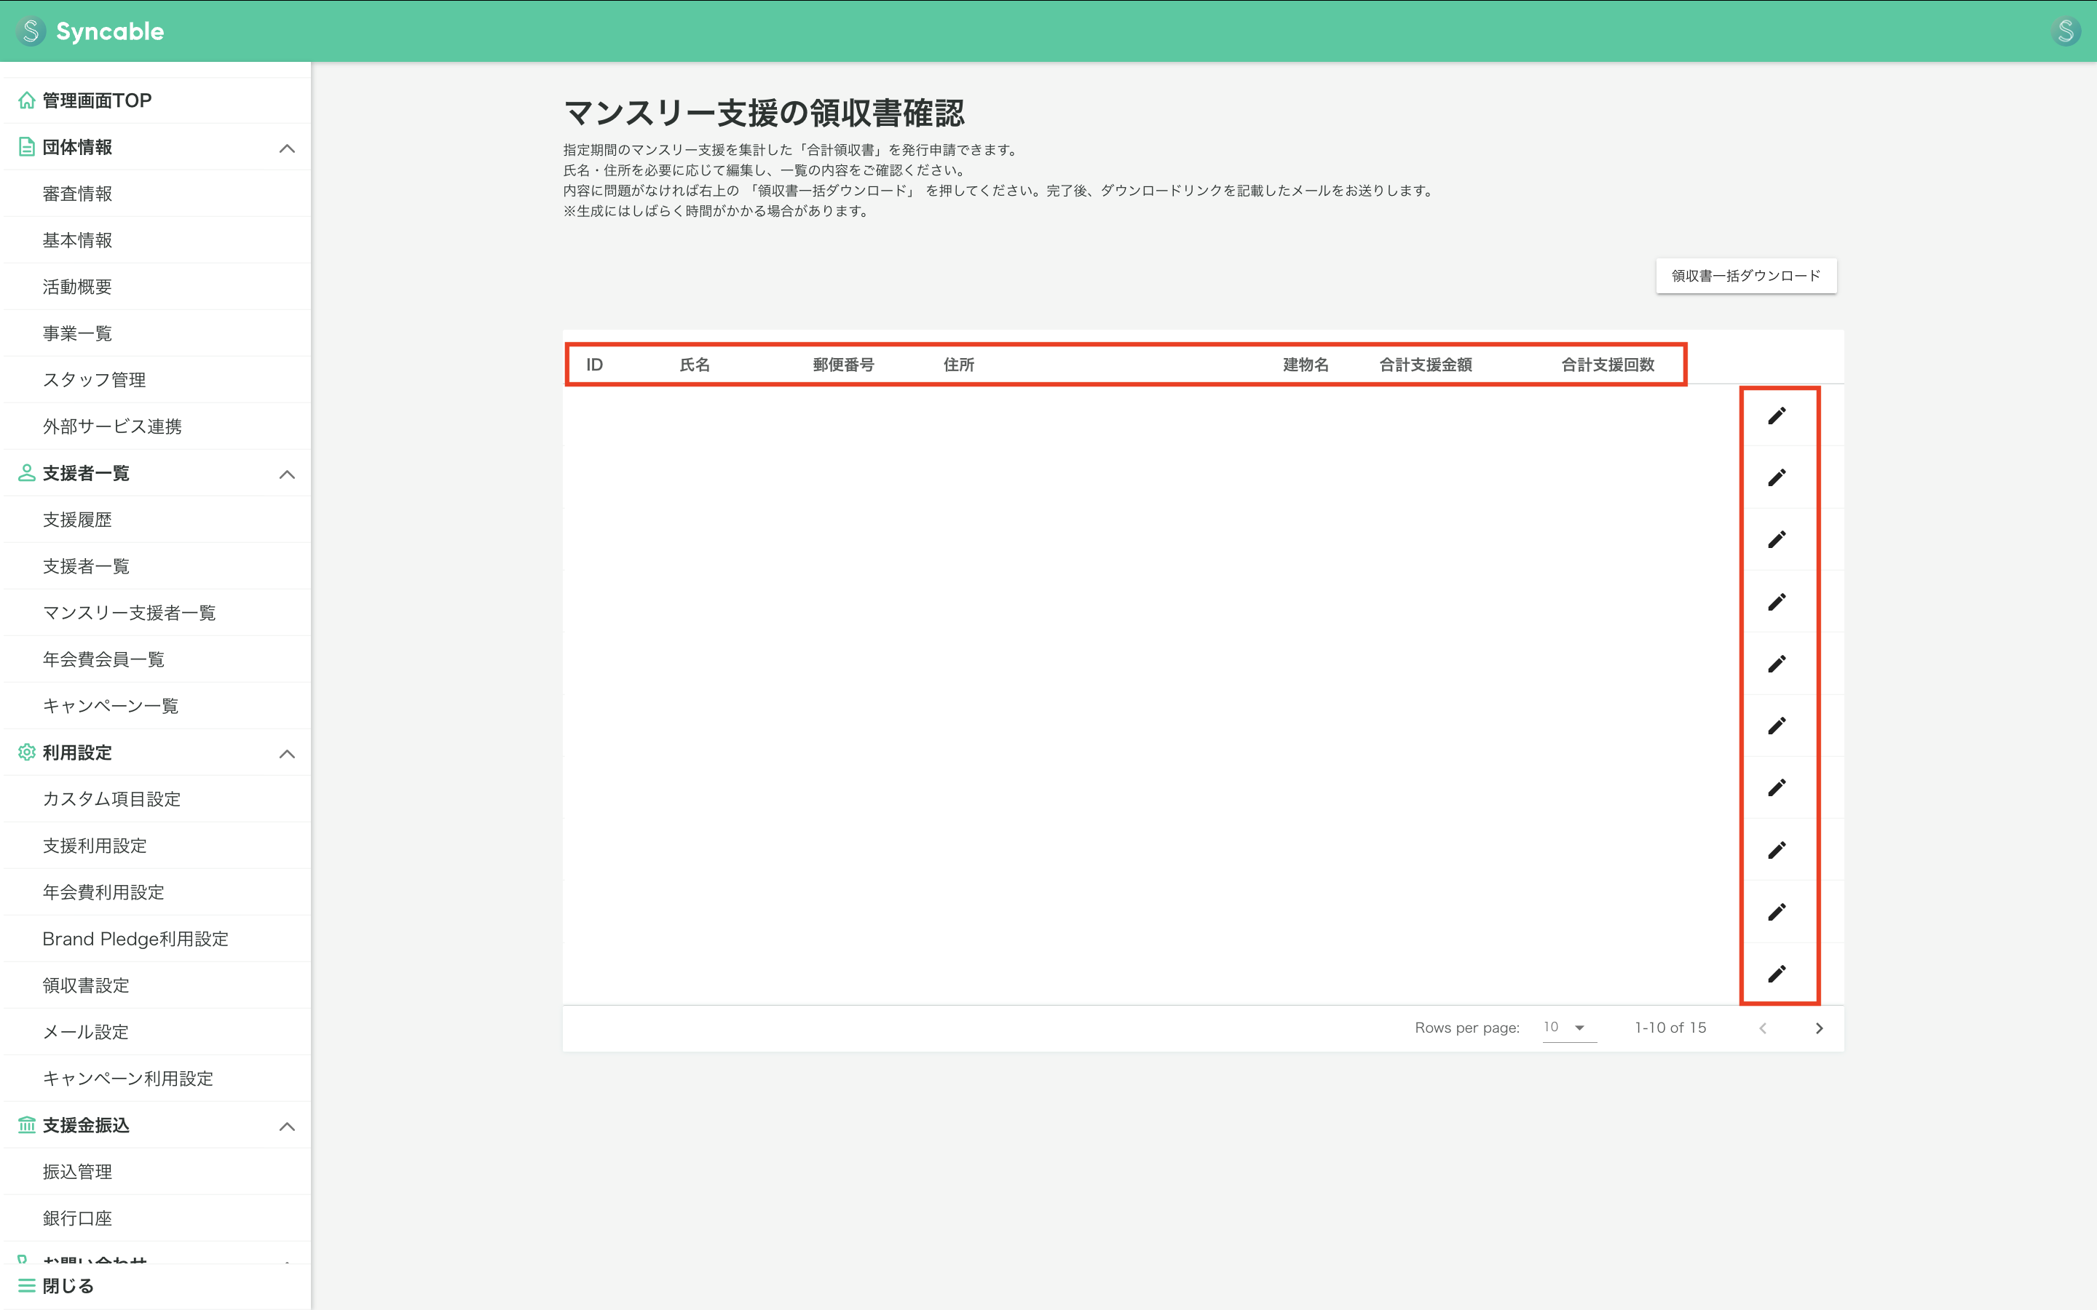Click the bank icon beside 支援金振込
The height and width of the screenshot is (1310, 2097).
[26, 1125]
